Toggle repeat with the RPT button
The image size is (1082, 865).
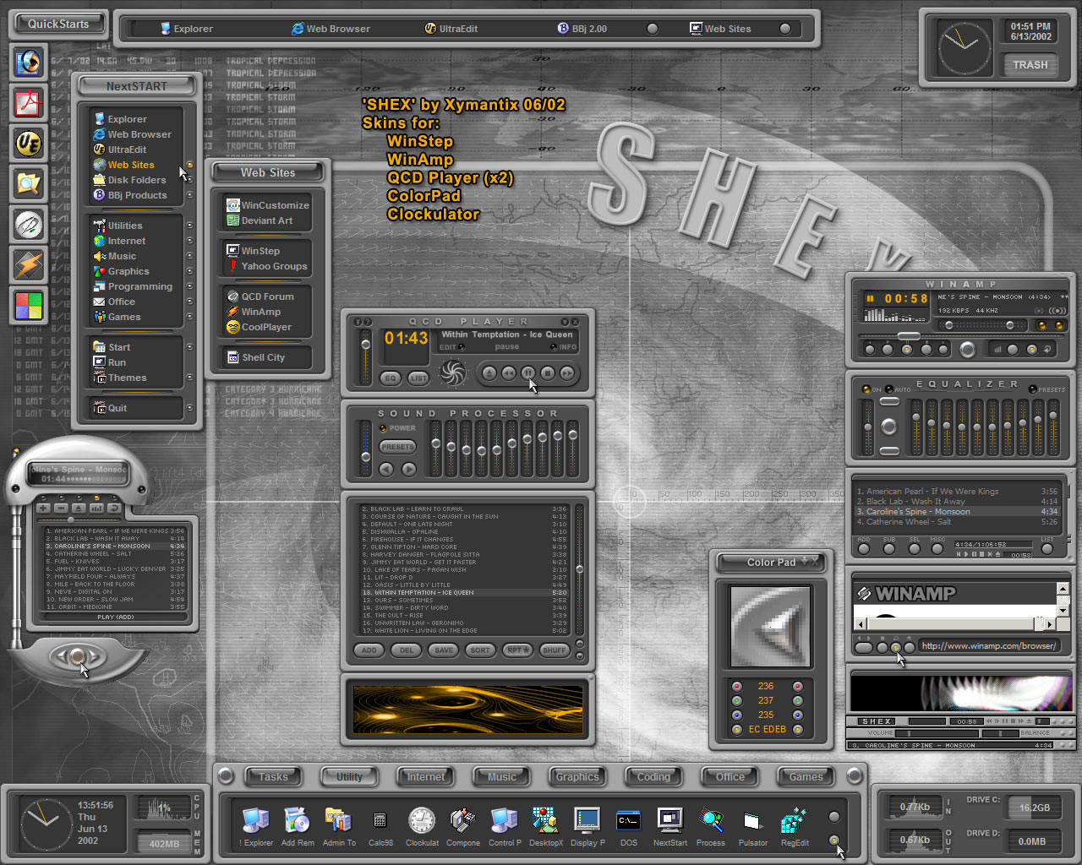pos(517,650)
